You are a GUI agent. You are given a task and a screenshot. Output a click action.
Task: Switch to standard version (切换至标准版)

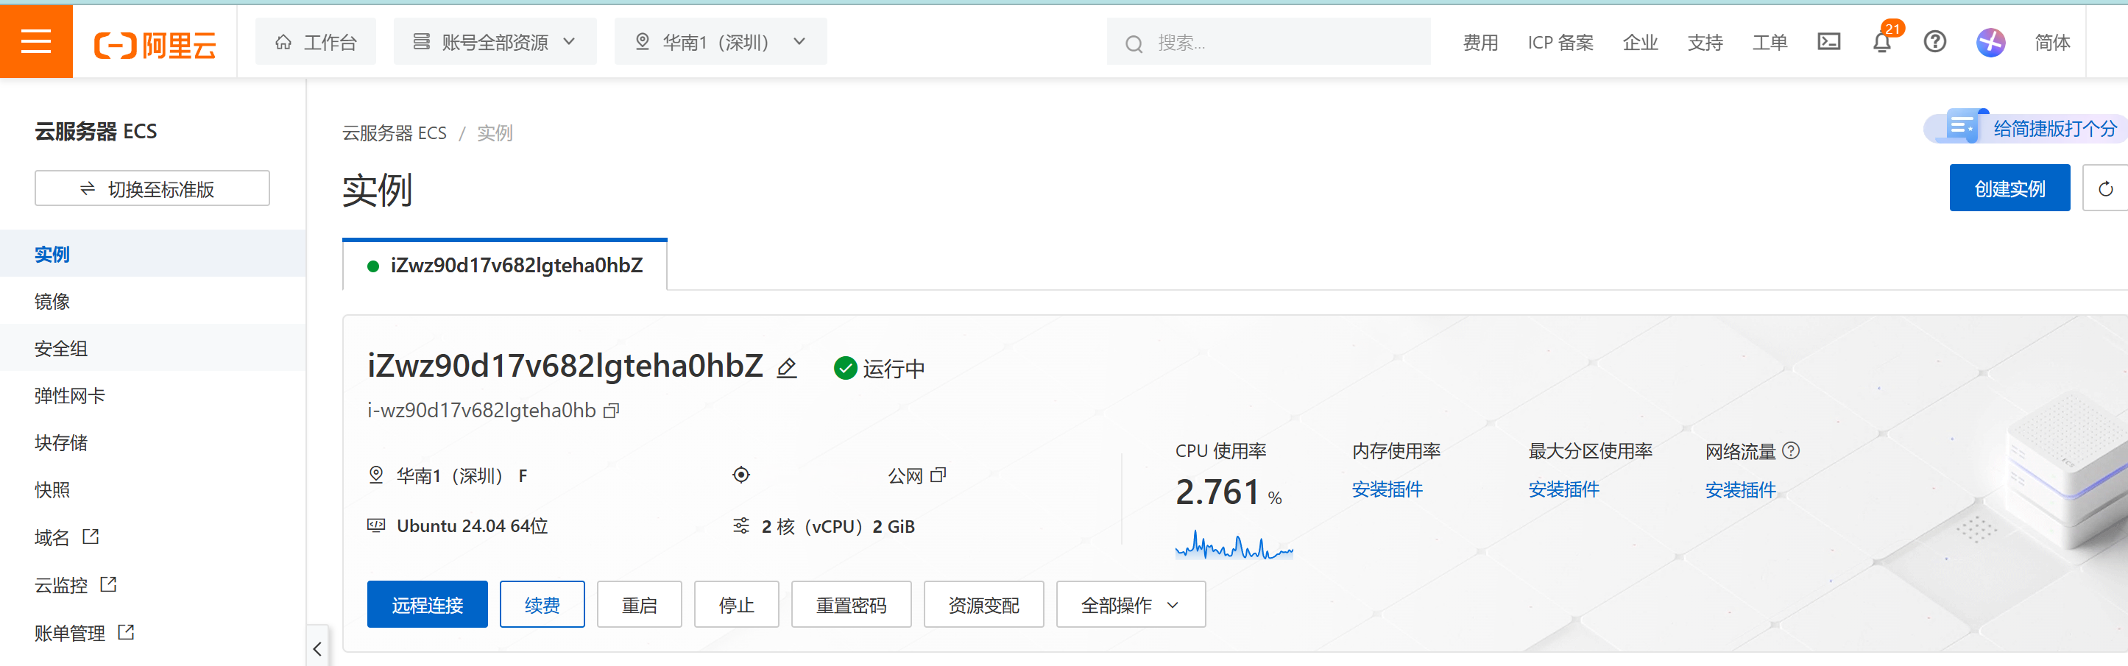152,188
